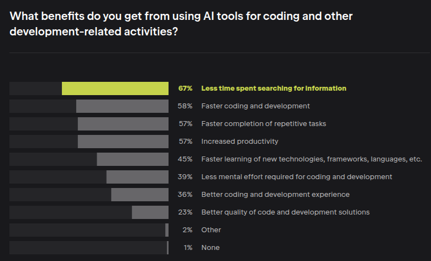Click the 67% percentage value
This screenshot has width=431, height=261.
click(185, 88)
